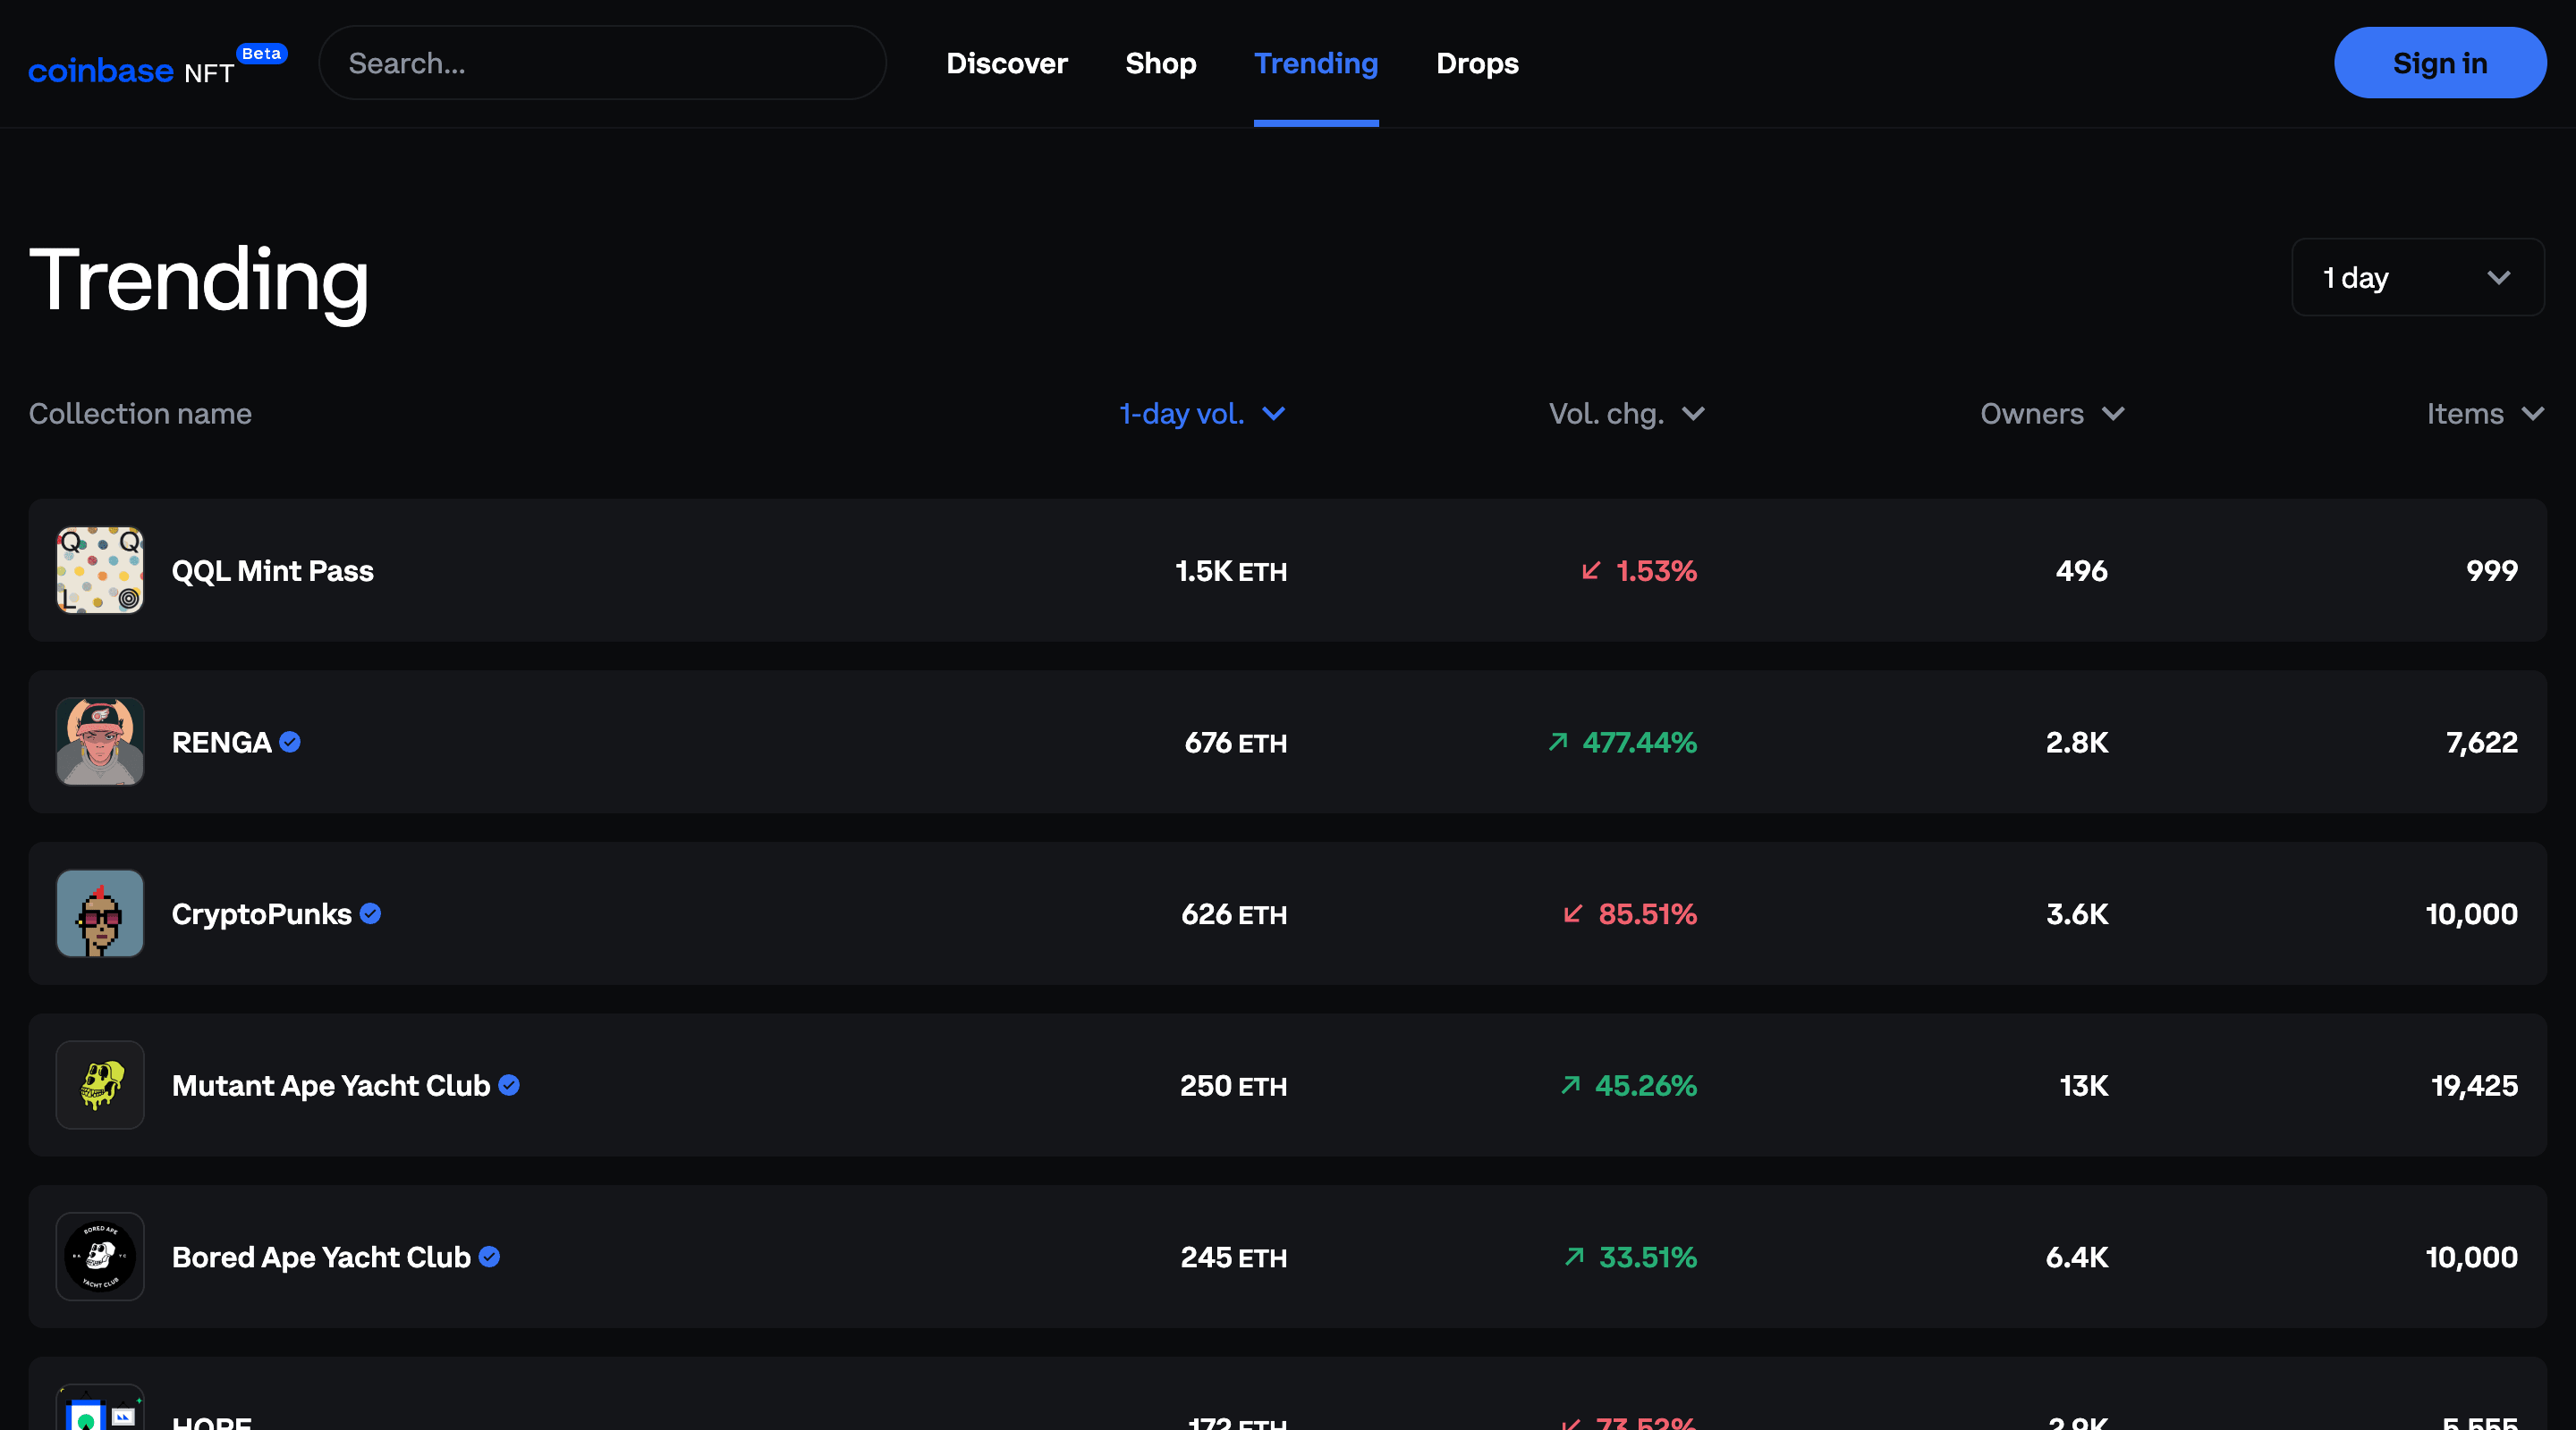Click the Coinbase NFT logo

click(x=130, y=68)
